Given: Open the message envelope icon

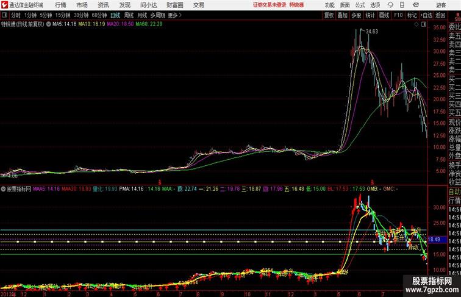Looking at the screenshot, I should [x=416, y=5].
